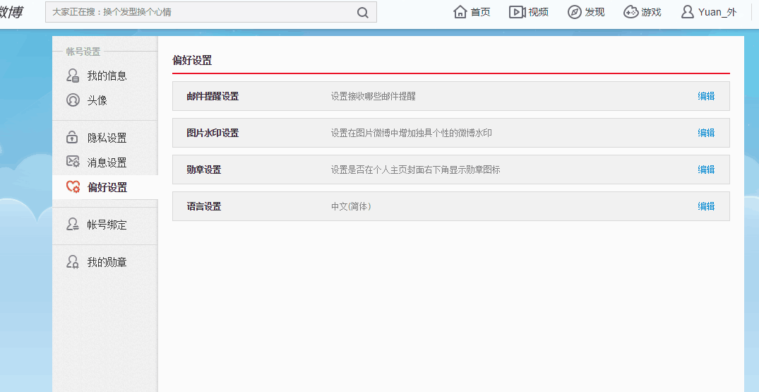Click the 消息设置 envelope icon
The image size is (759, 392).
(73, 162)
